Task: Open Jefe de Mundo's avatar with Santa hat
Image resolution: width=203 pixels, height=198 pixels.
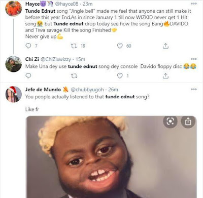Action: click(x=14, y=94)
